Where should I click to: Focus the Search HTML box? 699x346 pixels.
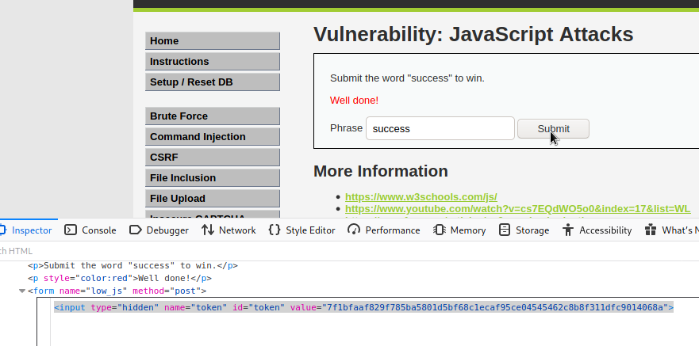(x=16, y=251)
